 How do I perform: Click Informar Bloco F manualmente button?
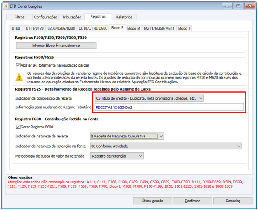click(x=56, y=46)
